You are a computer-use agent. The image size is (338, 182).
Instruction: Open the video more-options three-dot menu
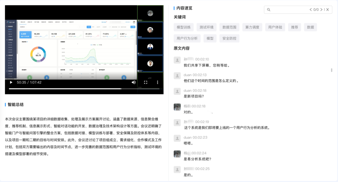click(157, 82)
